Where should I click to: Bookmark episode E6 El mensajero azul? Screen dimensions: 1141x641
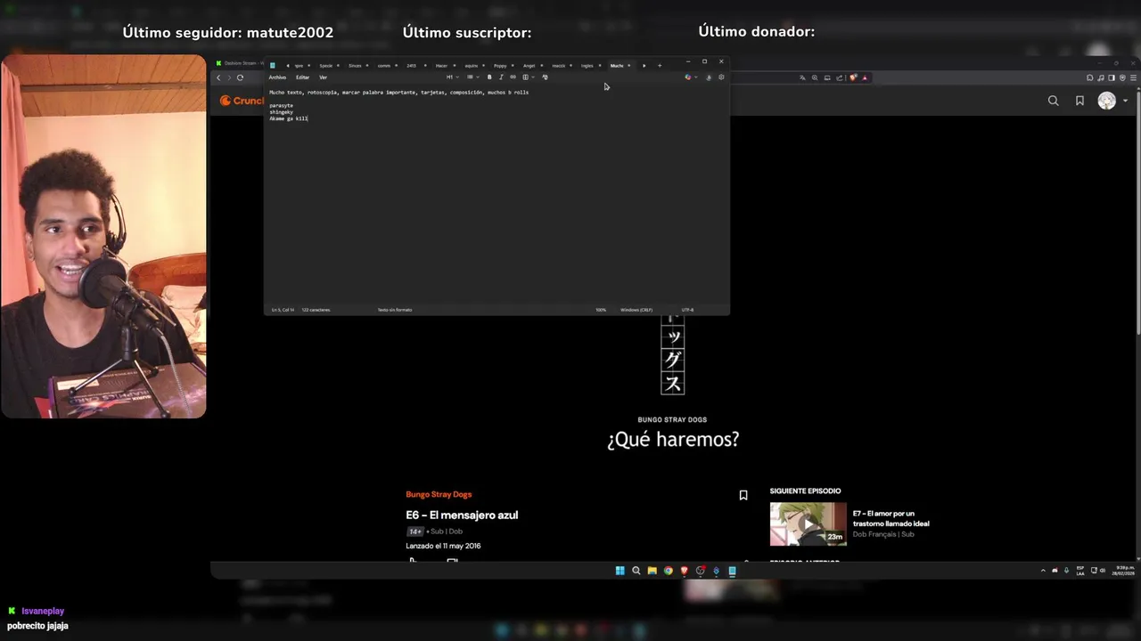coord(743,495)
